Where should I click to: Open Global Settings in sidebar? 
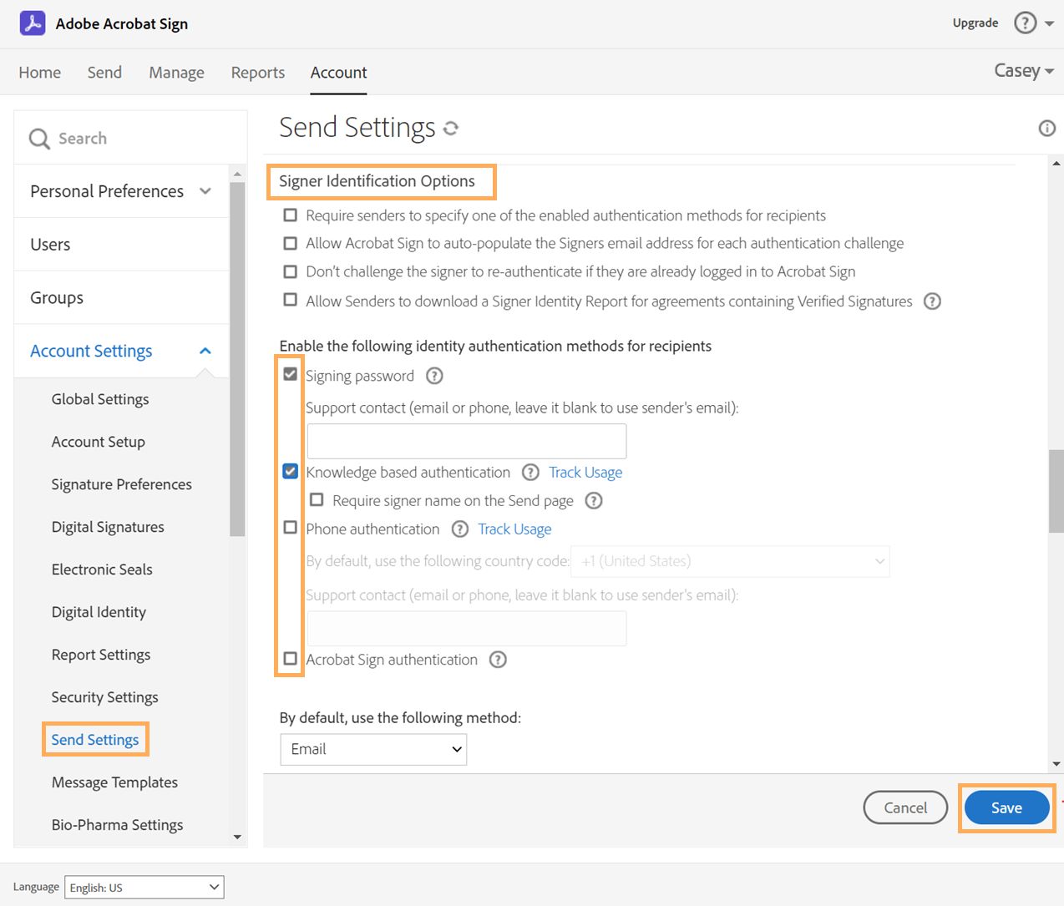100,399
